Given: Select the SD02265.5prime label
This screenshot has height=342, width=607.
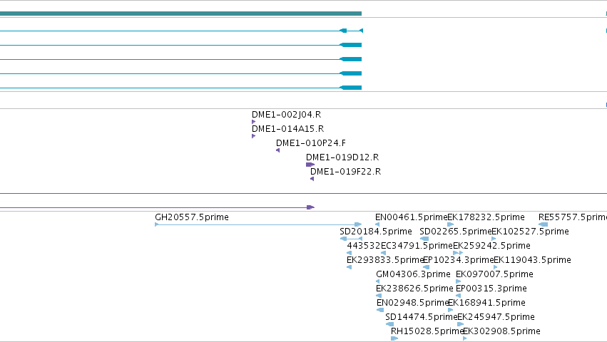Looking at the screenshot, I should tap(456, 232).
